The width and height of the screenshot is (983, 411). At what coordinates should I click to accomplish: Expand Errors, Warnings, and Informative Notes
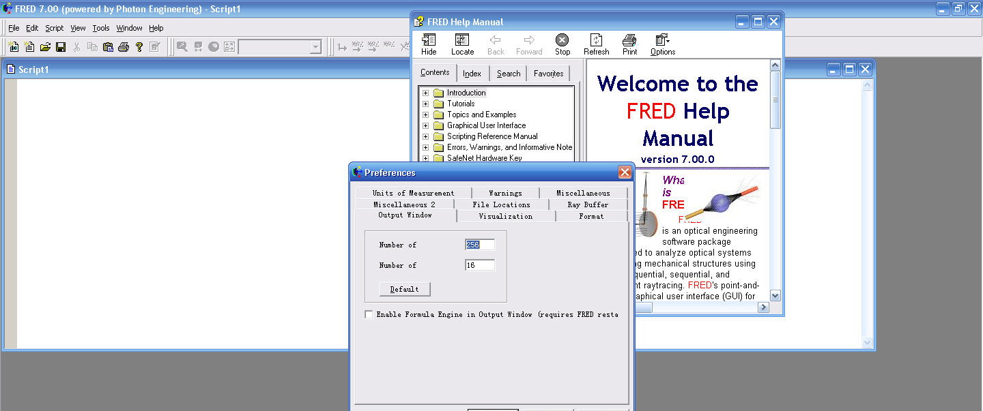pos(426,147)
